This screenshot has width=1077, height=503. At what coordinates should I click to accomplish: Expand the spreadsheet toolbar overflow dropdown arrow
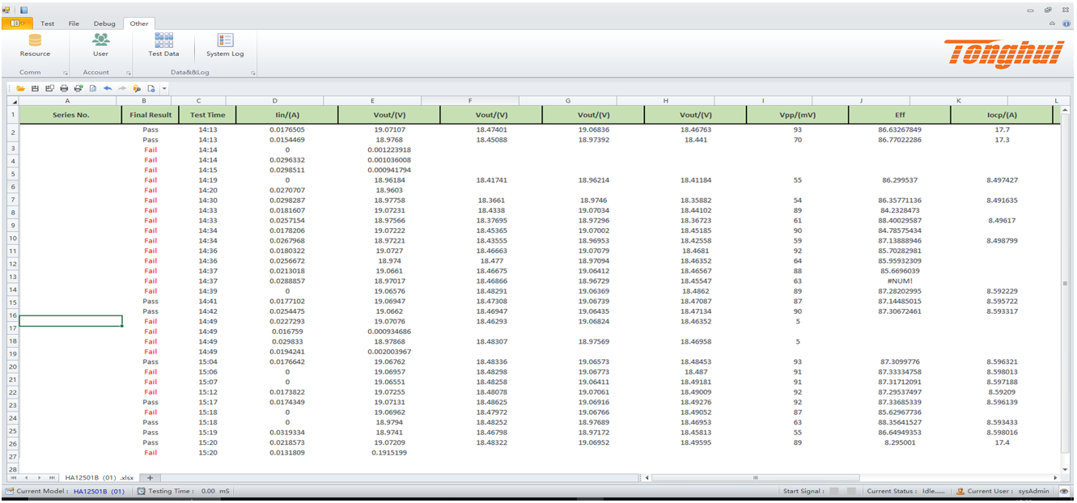(x=164, y=88)
